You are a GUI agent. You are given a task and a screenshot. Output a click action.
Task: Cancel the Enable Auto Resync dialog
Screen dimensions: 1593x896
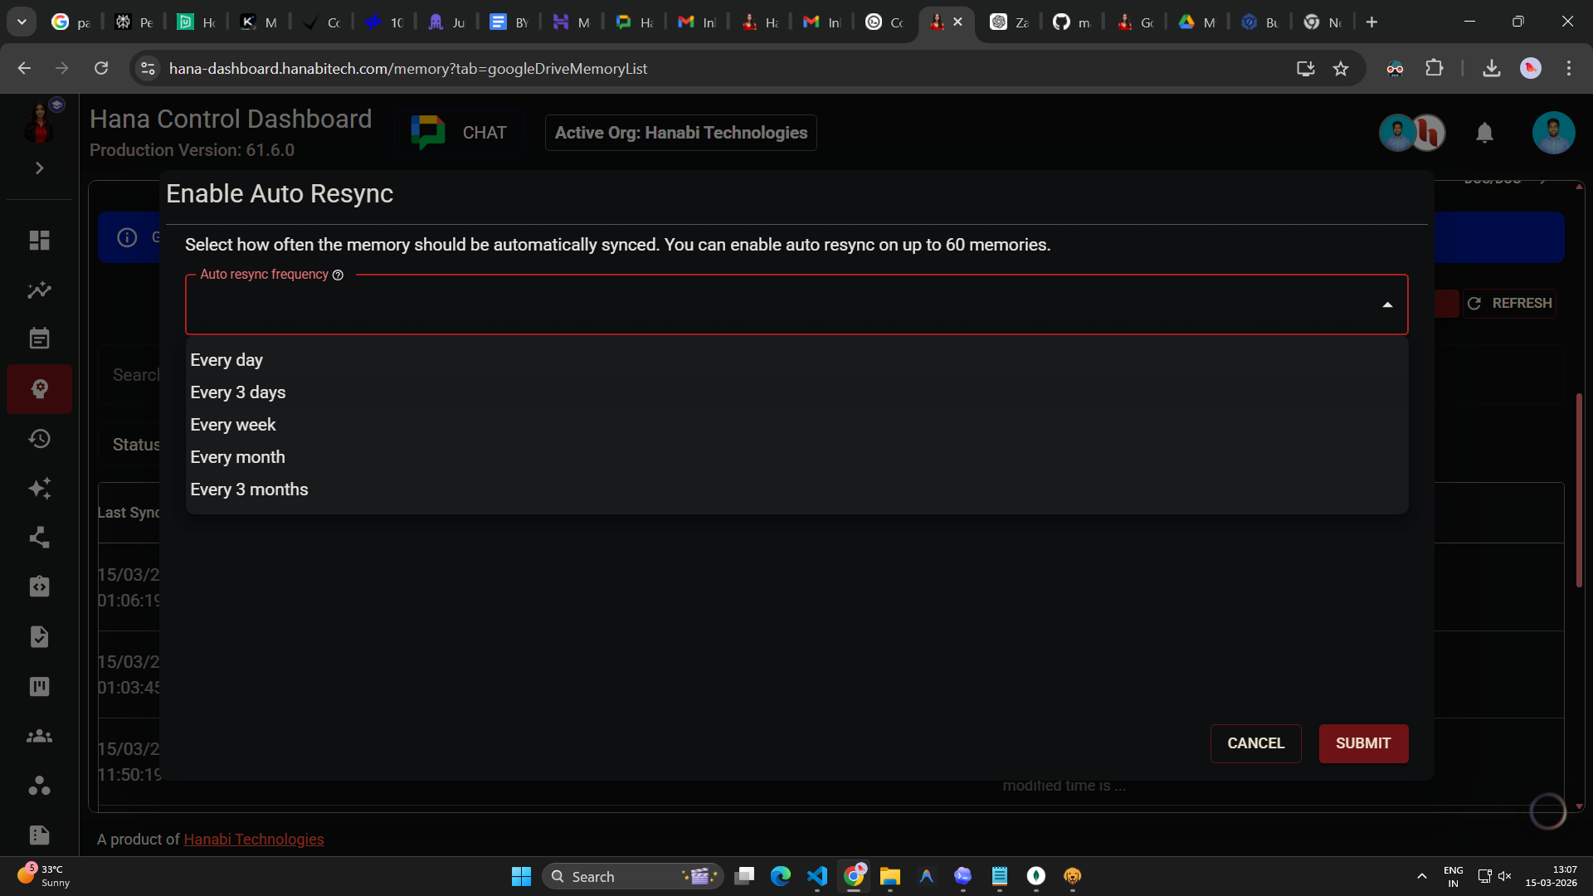1255,743
